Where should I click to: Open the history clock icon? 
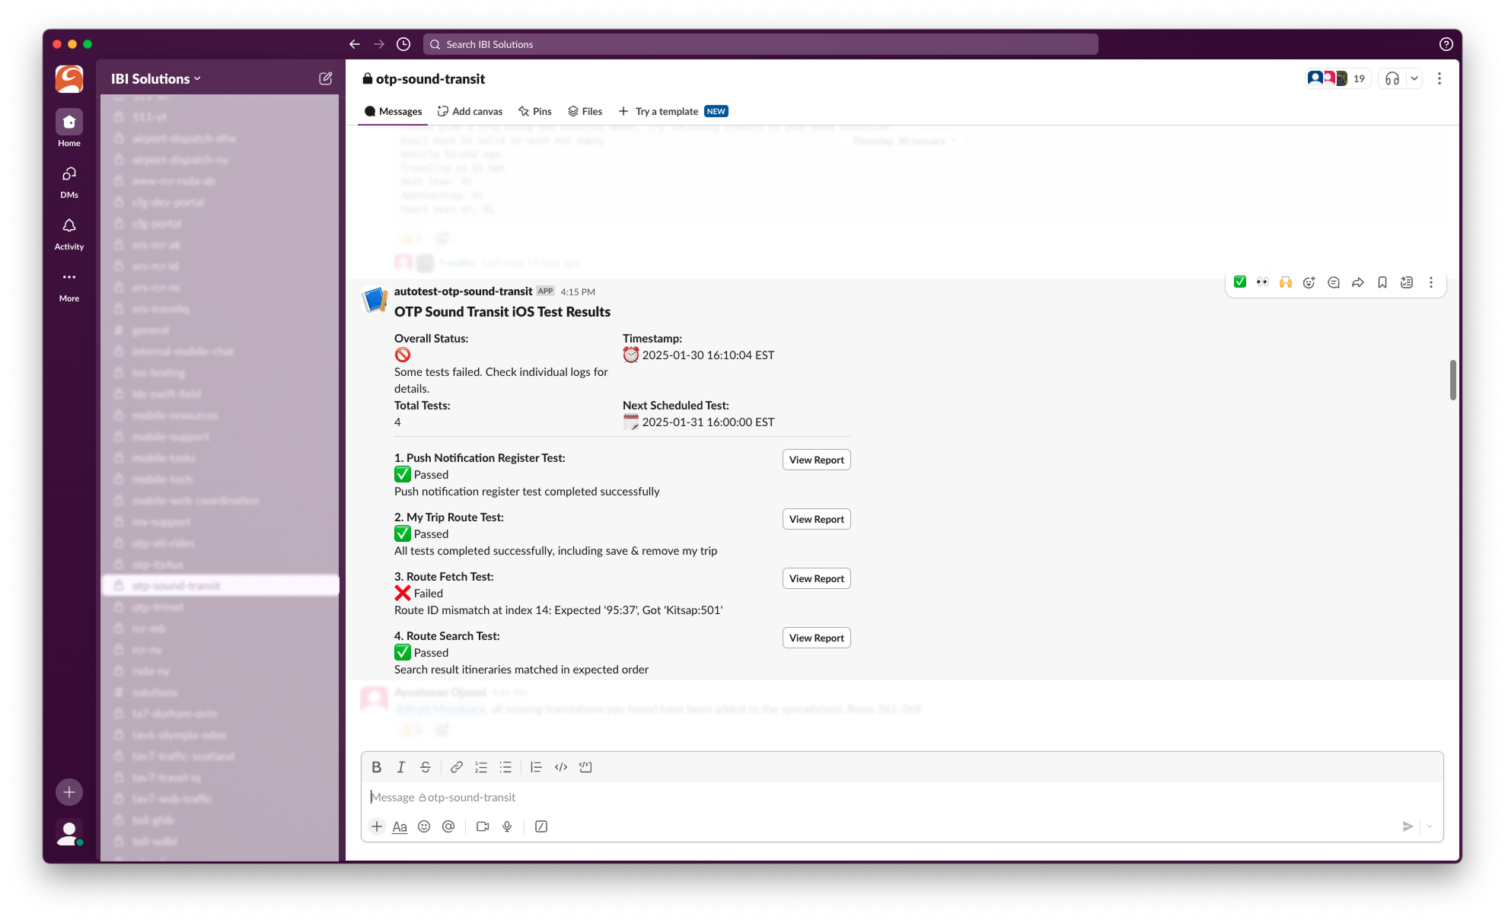click(403, 44)
